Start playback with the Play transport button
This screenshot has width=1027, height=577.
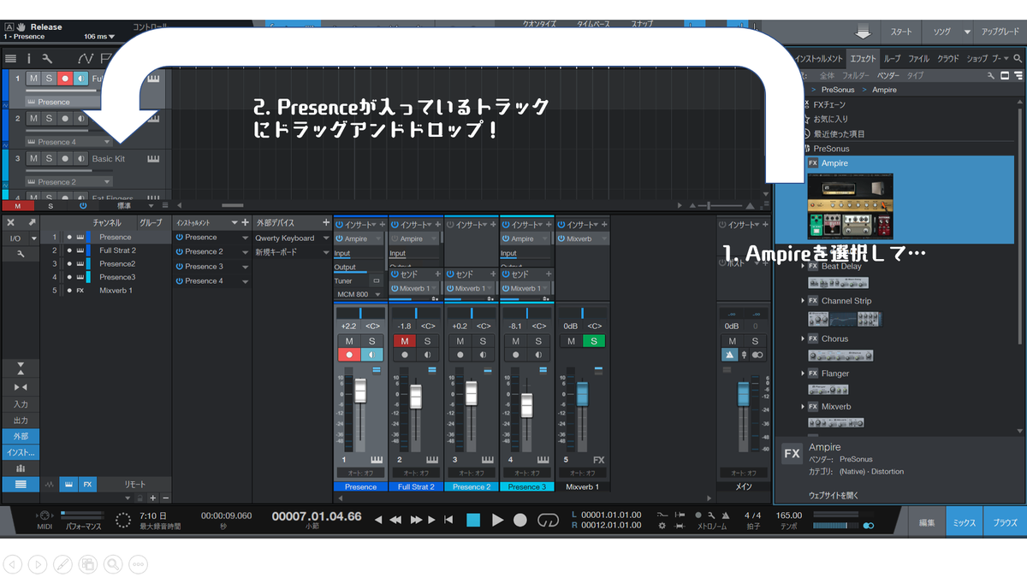[x=497, y=520]
